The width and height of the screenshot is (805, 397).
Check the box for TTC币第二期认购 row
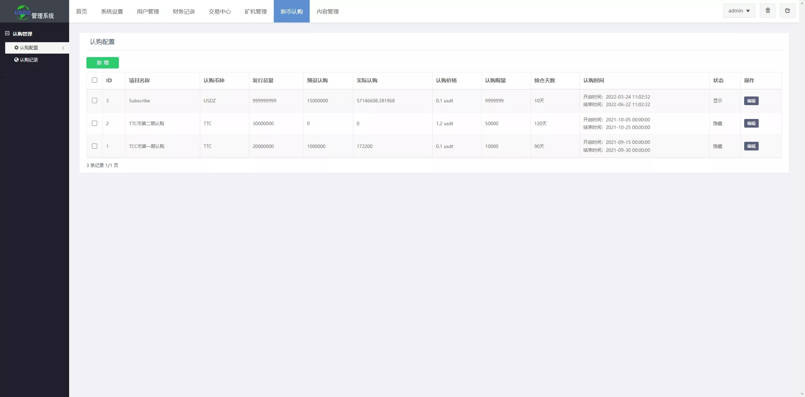(x=94, y=123)
